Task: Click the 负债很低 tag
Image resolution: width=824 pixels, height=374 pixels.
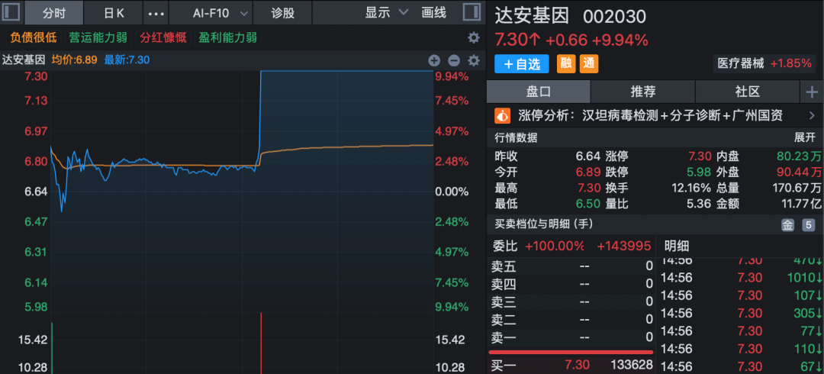Action: coord(33,38)
